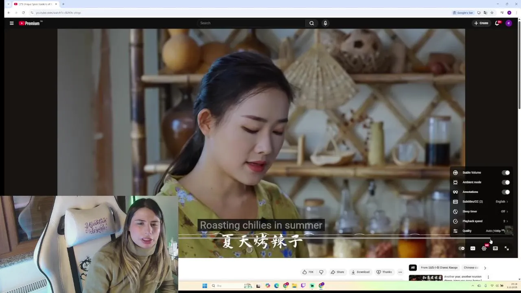This screenshot has height=293, width=521.
Task: Show hidden tray icons chevron
Action: click(473, 286)
